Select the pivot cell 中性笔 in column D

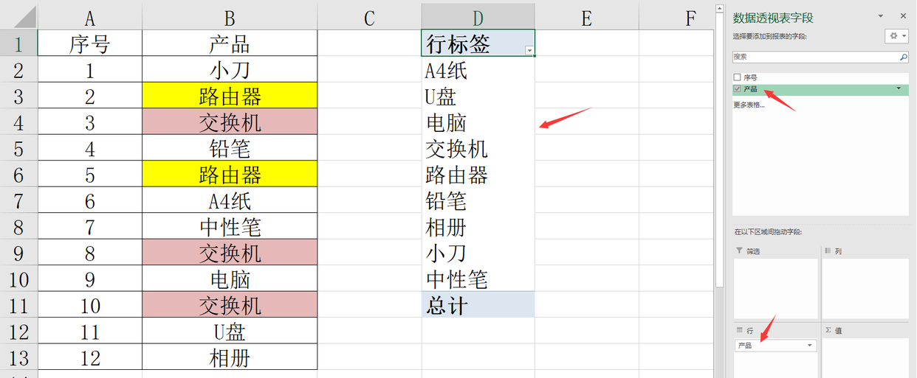478,279
